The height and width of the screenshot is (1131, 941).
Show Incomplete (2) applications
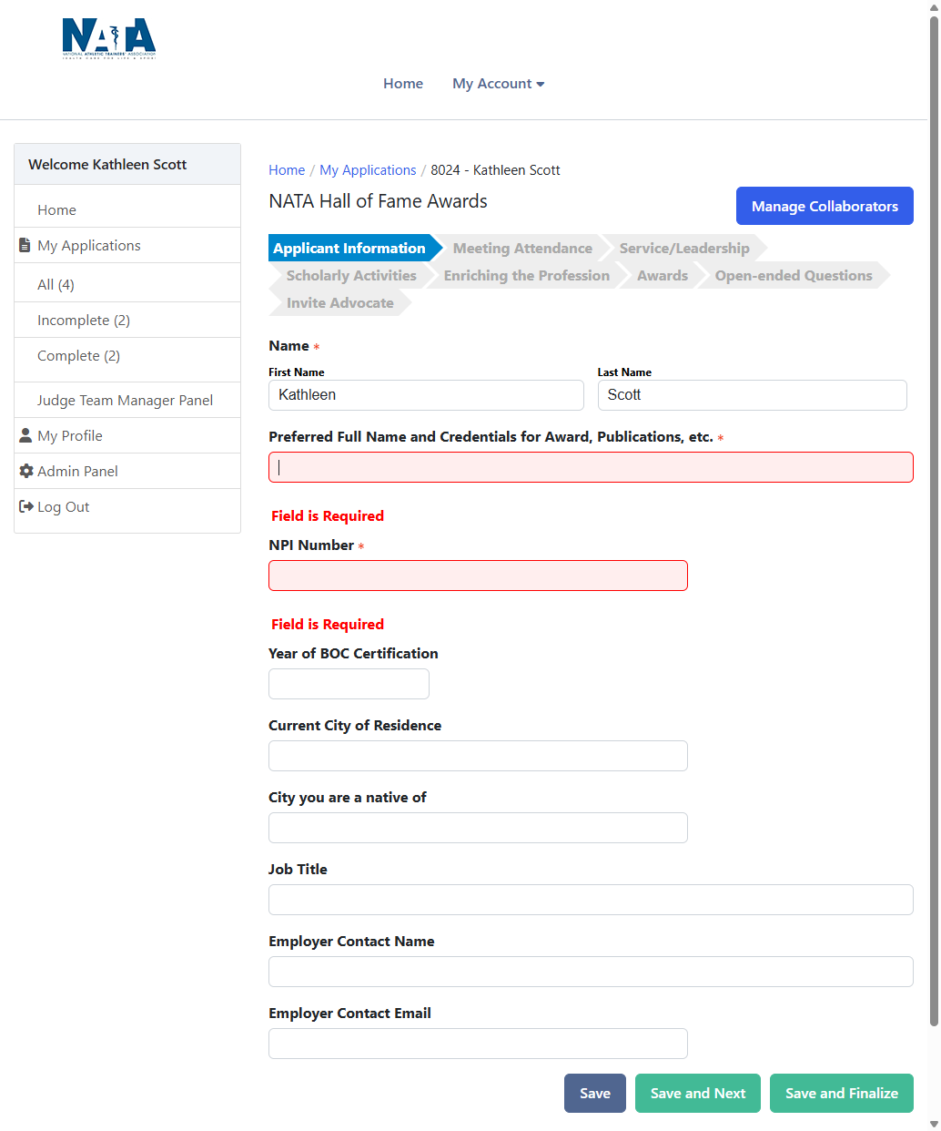(x=84, y=321)
